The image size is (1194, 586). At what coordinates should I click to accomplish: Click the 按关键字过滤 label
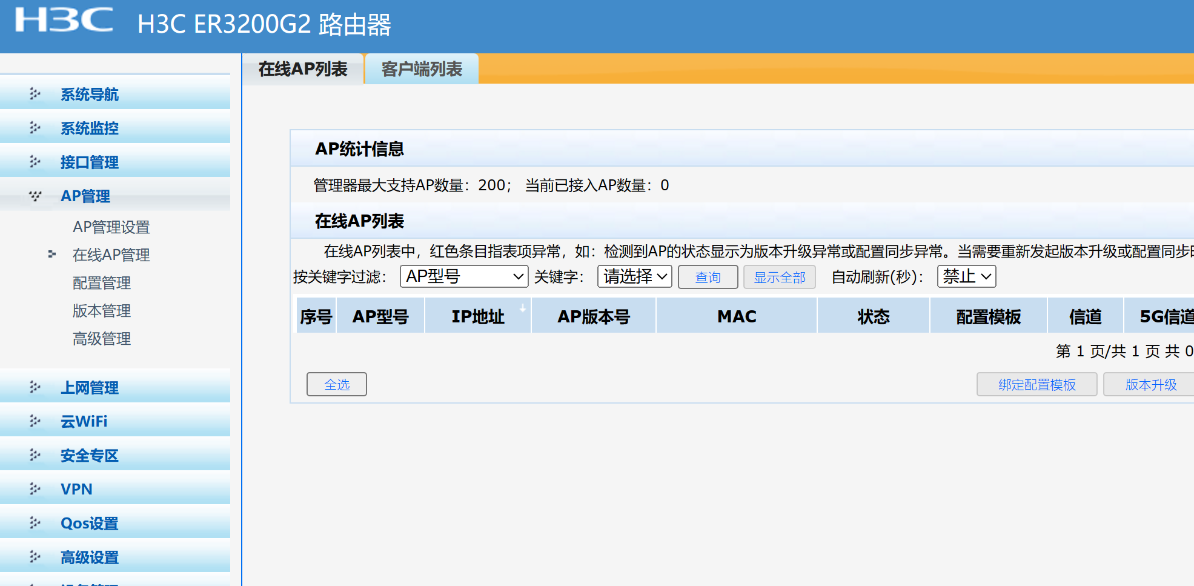[x=340, y=277]
